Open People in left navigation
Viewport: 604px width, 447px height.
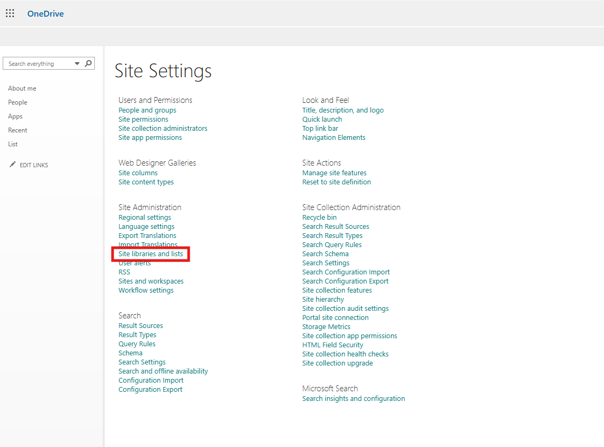tap(18, 102)
